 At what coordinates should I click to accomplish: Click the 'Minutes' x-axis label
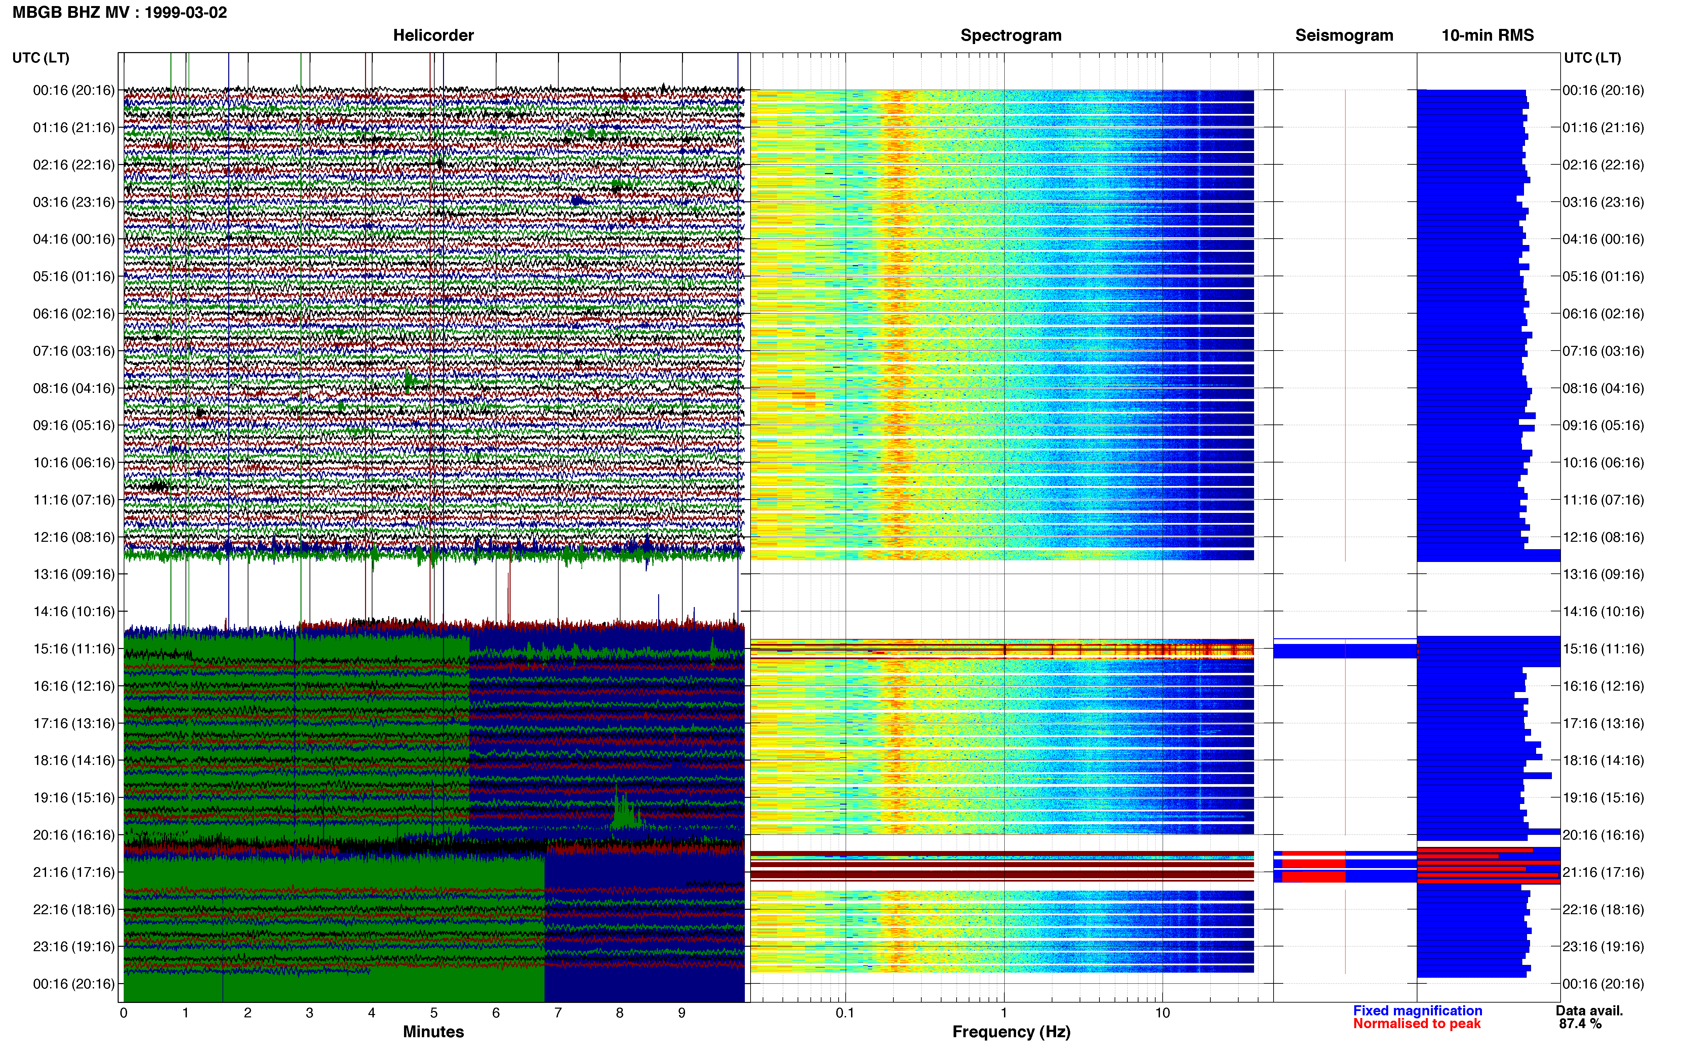click(433, 1031)
